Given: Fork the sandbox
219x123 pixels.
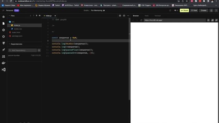Looking at the screenshot, I should click(x=194, y=11).
